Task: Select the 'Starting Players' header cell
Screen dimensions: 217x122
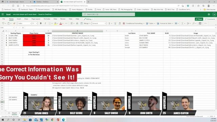Action: (x=16, y=33)
